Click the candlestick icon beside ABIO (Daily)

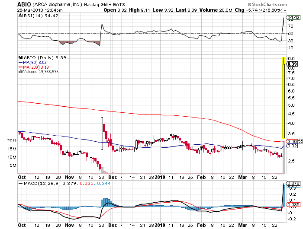[20, 57]
